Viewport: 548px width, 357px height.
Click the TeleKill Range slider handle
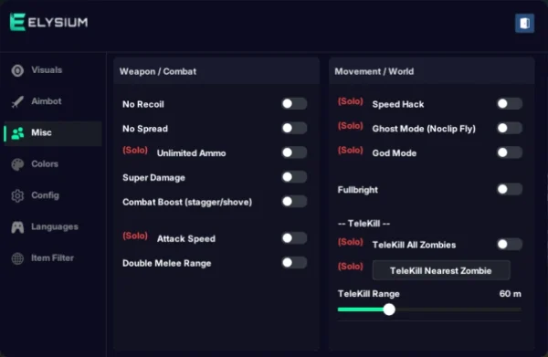coord(389,310)
